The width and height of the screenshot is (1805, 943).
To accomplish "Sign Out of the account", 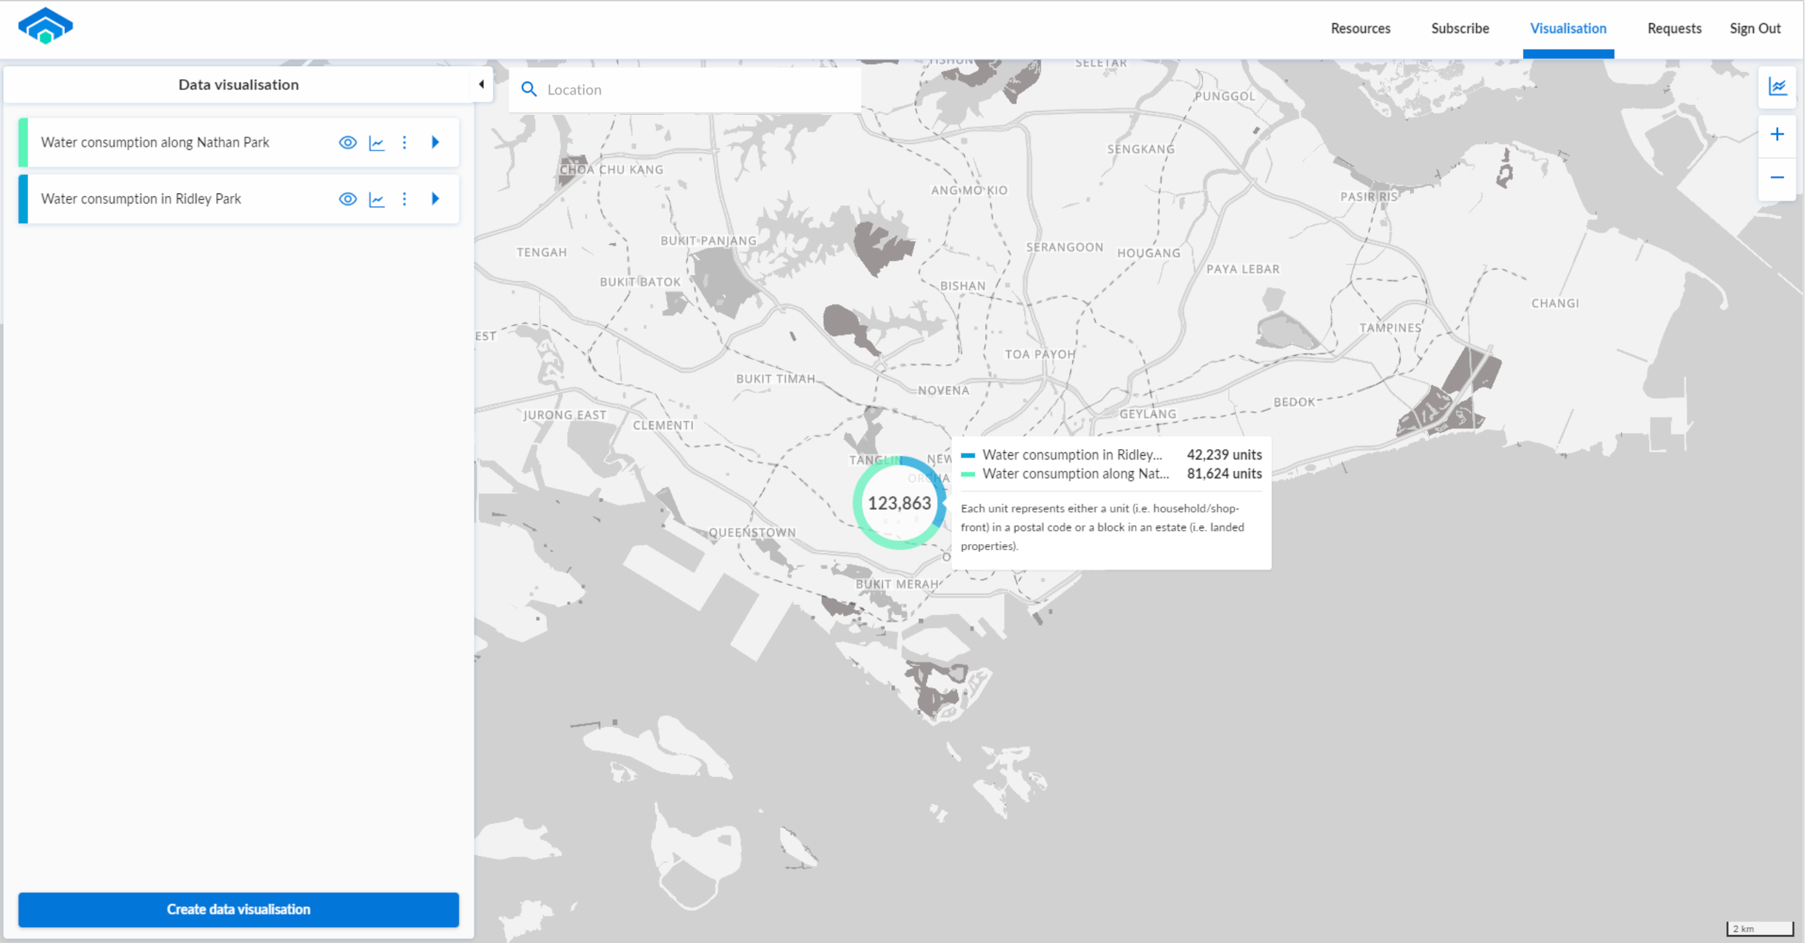I will pos(1755,28).
